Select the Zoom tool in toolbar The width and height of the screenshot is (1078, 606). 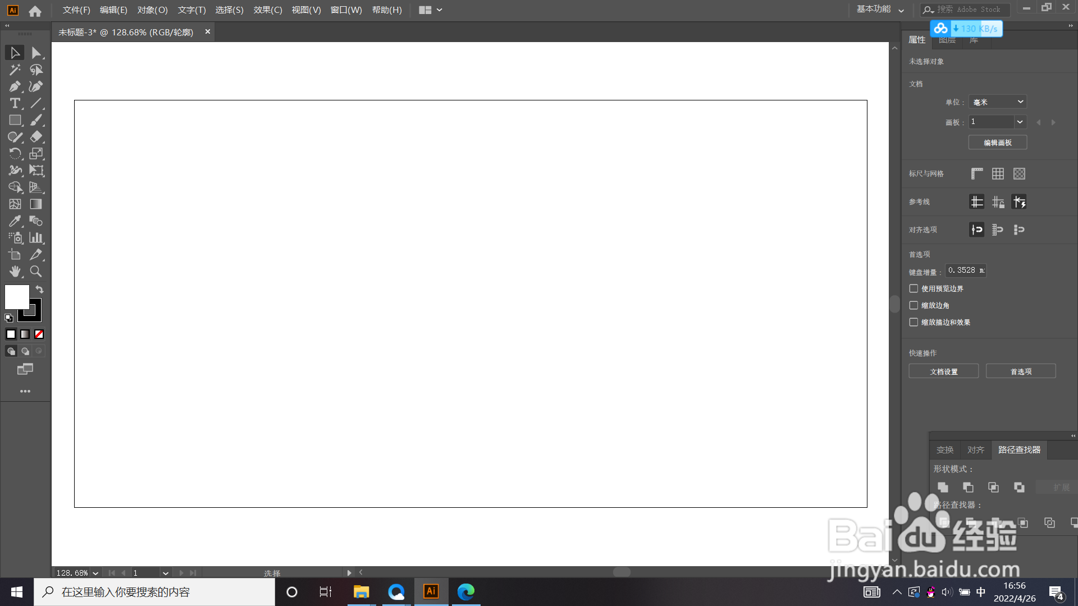(x=36, y=272)
